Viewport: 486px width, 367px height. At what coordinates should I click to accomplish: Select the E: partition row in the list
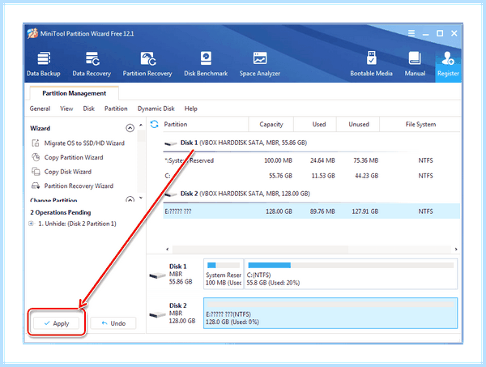point(312,211)
